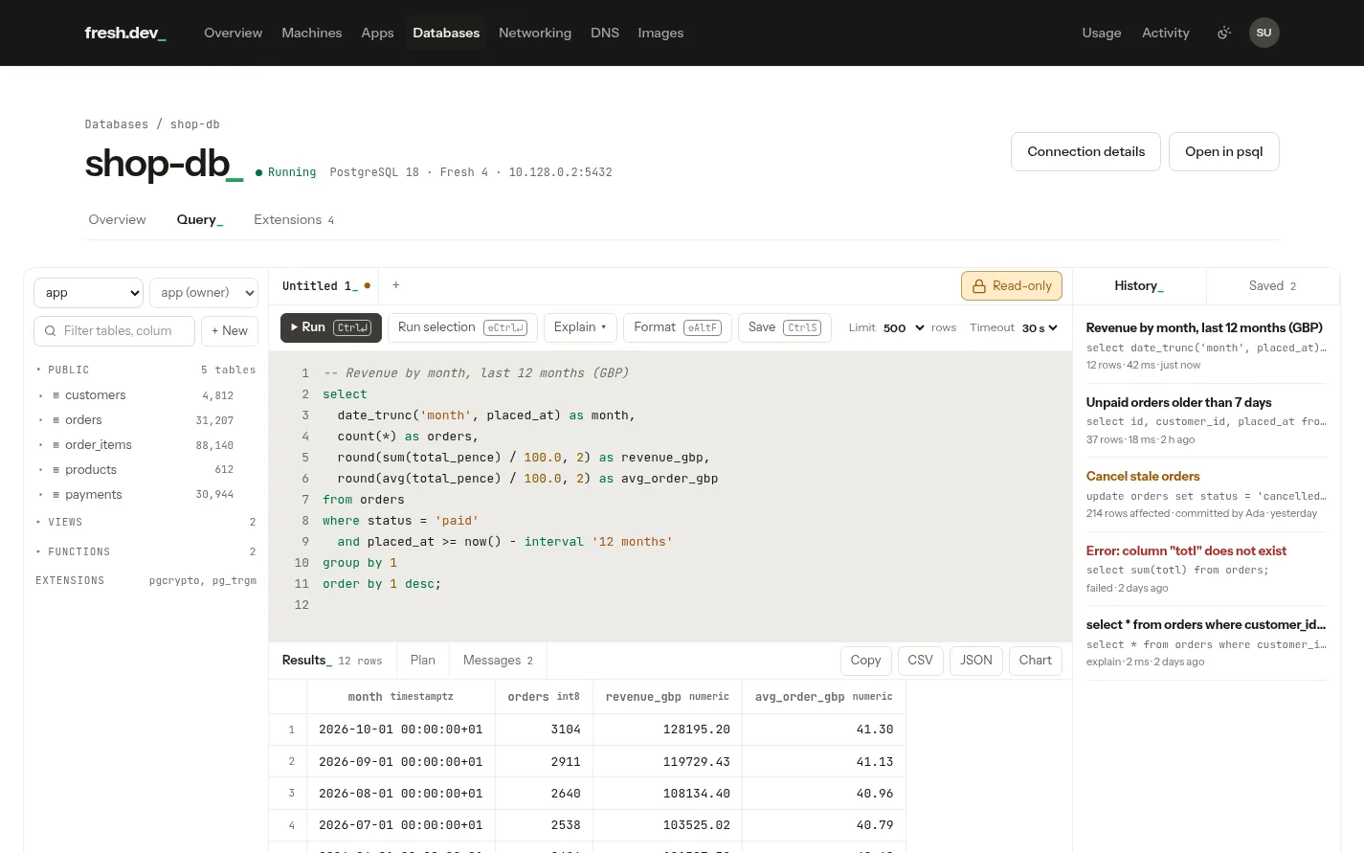Click Open in psql button
The height and width of the screenshot is (853, 1364).
1223,151
